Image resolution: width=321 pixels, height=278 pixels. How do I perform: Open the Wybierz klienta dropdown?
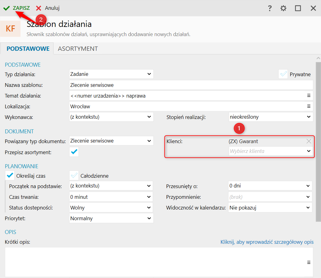(x=270, y=151)
